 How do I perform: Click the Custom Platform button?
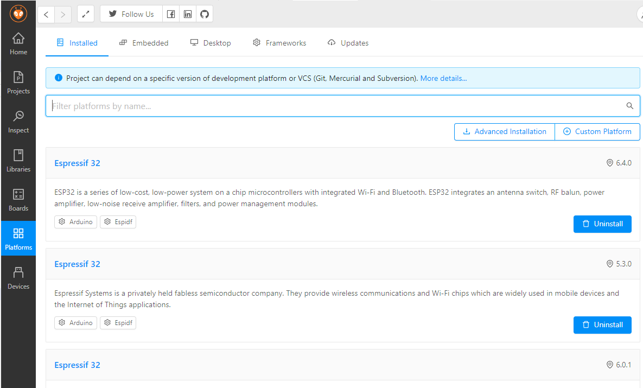(597, 132)
